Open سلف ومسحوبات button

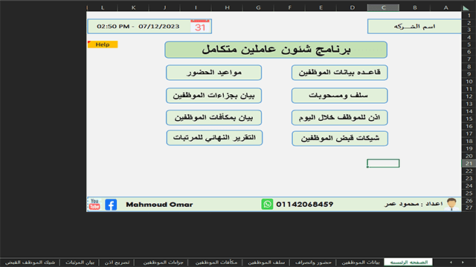[339, 96]
